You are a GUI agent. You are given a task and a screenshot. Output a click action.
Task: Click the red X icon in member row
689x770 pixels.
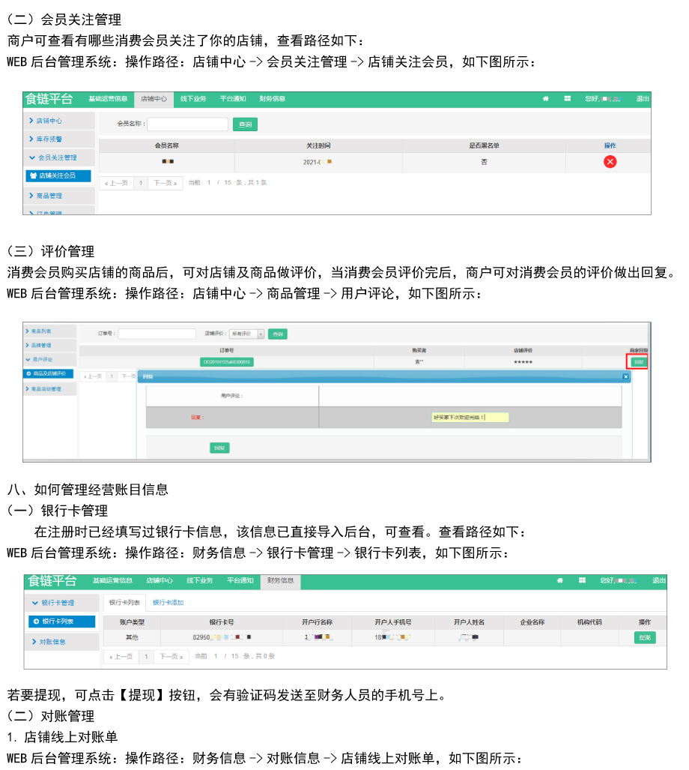click(x=610, y=161)
